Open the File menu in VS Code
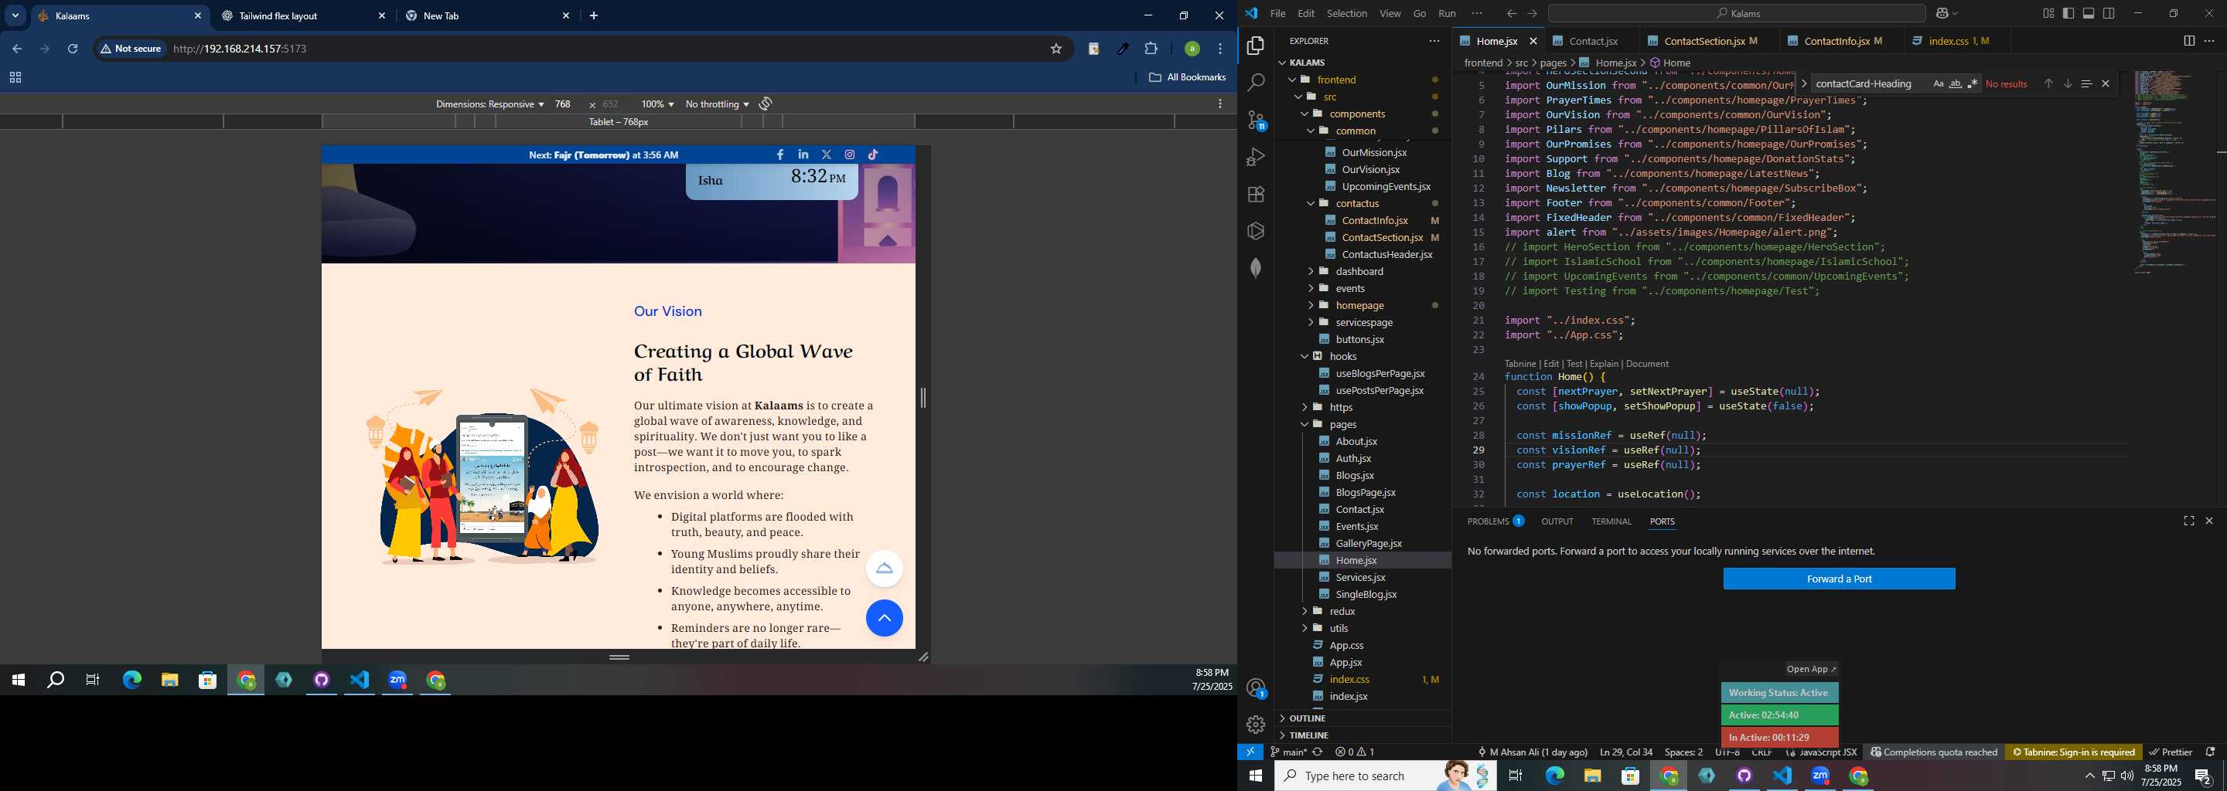2227x791 pixels. coord(1277,13)
